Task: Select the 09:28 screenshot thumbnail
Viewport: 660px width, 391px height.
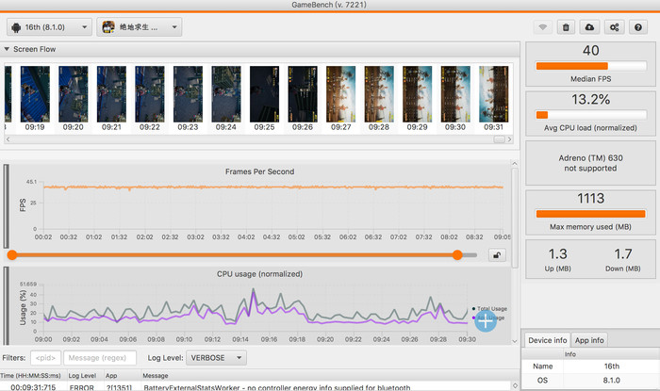Action: pyautogui.click(x=379, y=94)
